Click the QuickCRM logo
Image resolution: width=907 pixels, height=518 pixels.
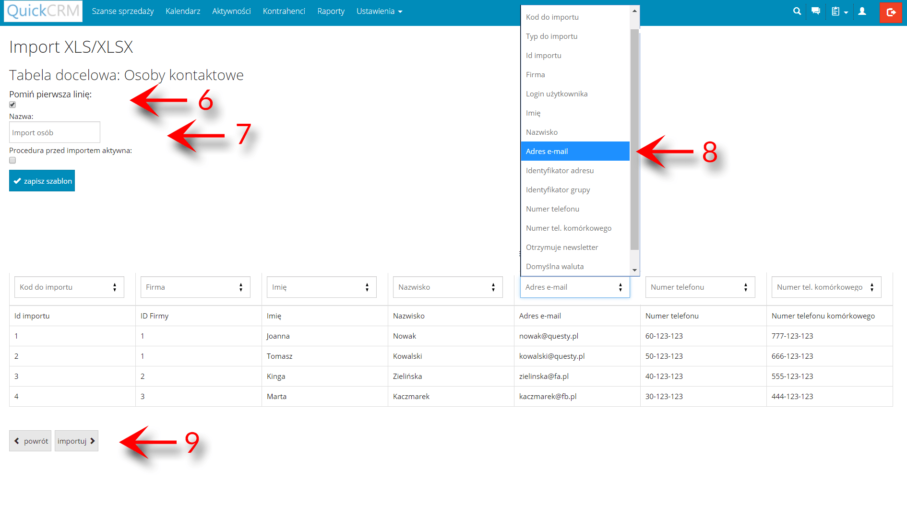[x=43, y=12]
